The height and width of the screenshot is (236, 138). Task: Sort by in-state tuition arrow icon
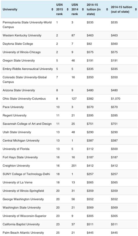tap(107, 9)
